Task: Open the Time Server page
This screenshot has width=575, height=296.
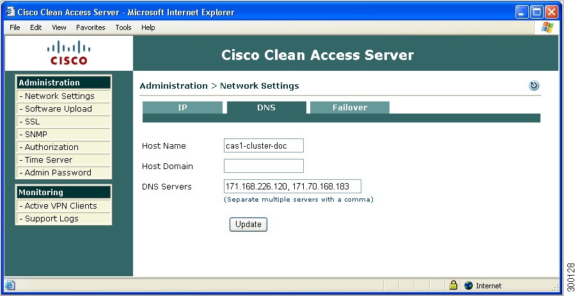Action: 49,159
